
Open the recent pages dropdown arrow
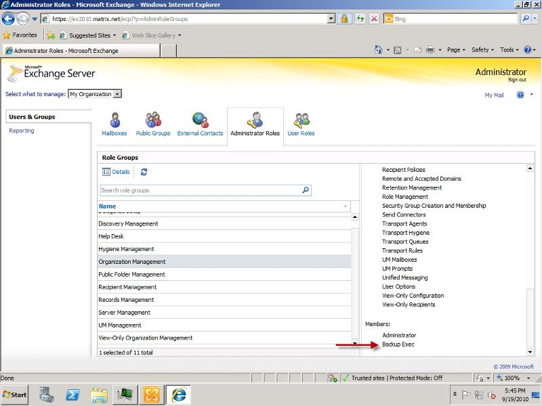pyautogui.click(x=35, y=19)
